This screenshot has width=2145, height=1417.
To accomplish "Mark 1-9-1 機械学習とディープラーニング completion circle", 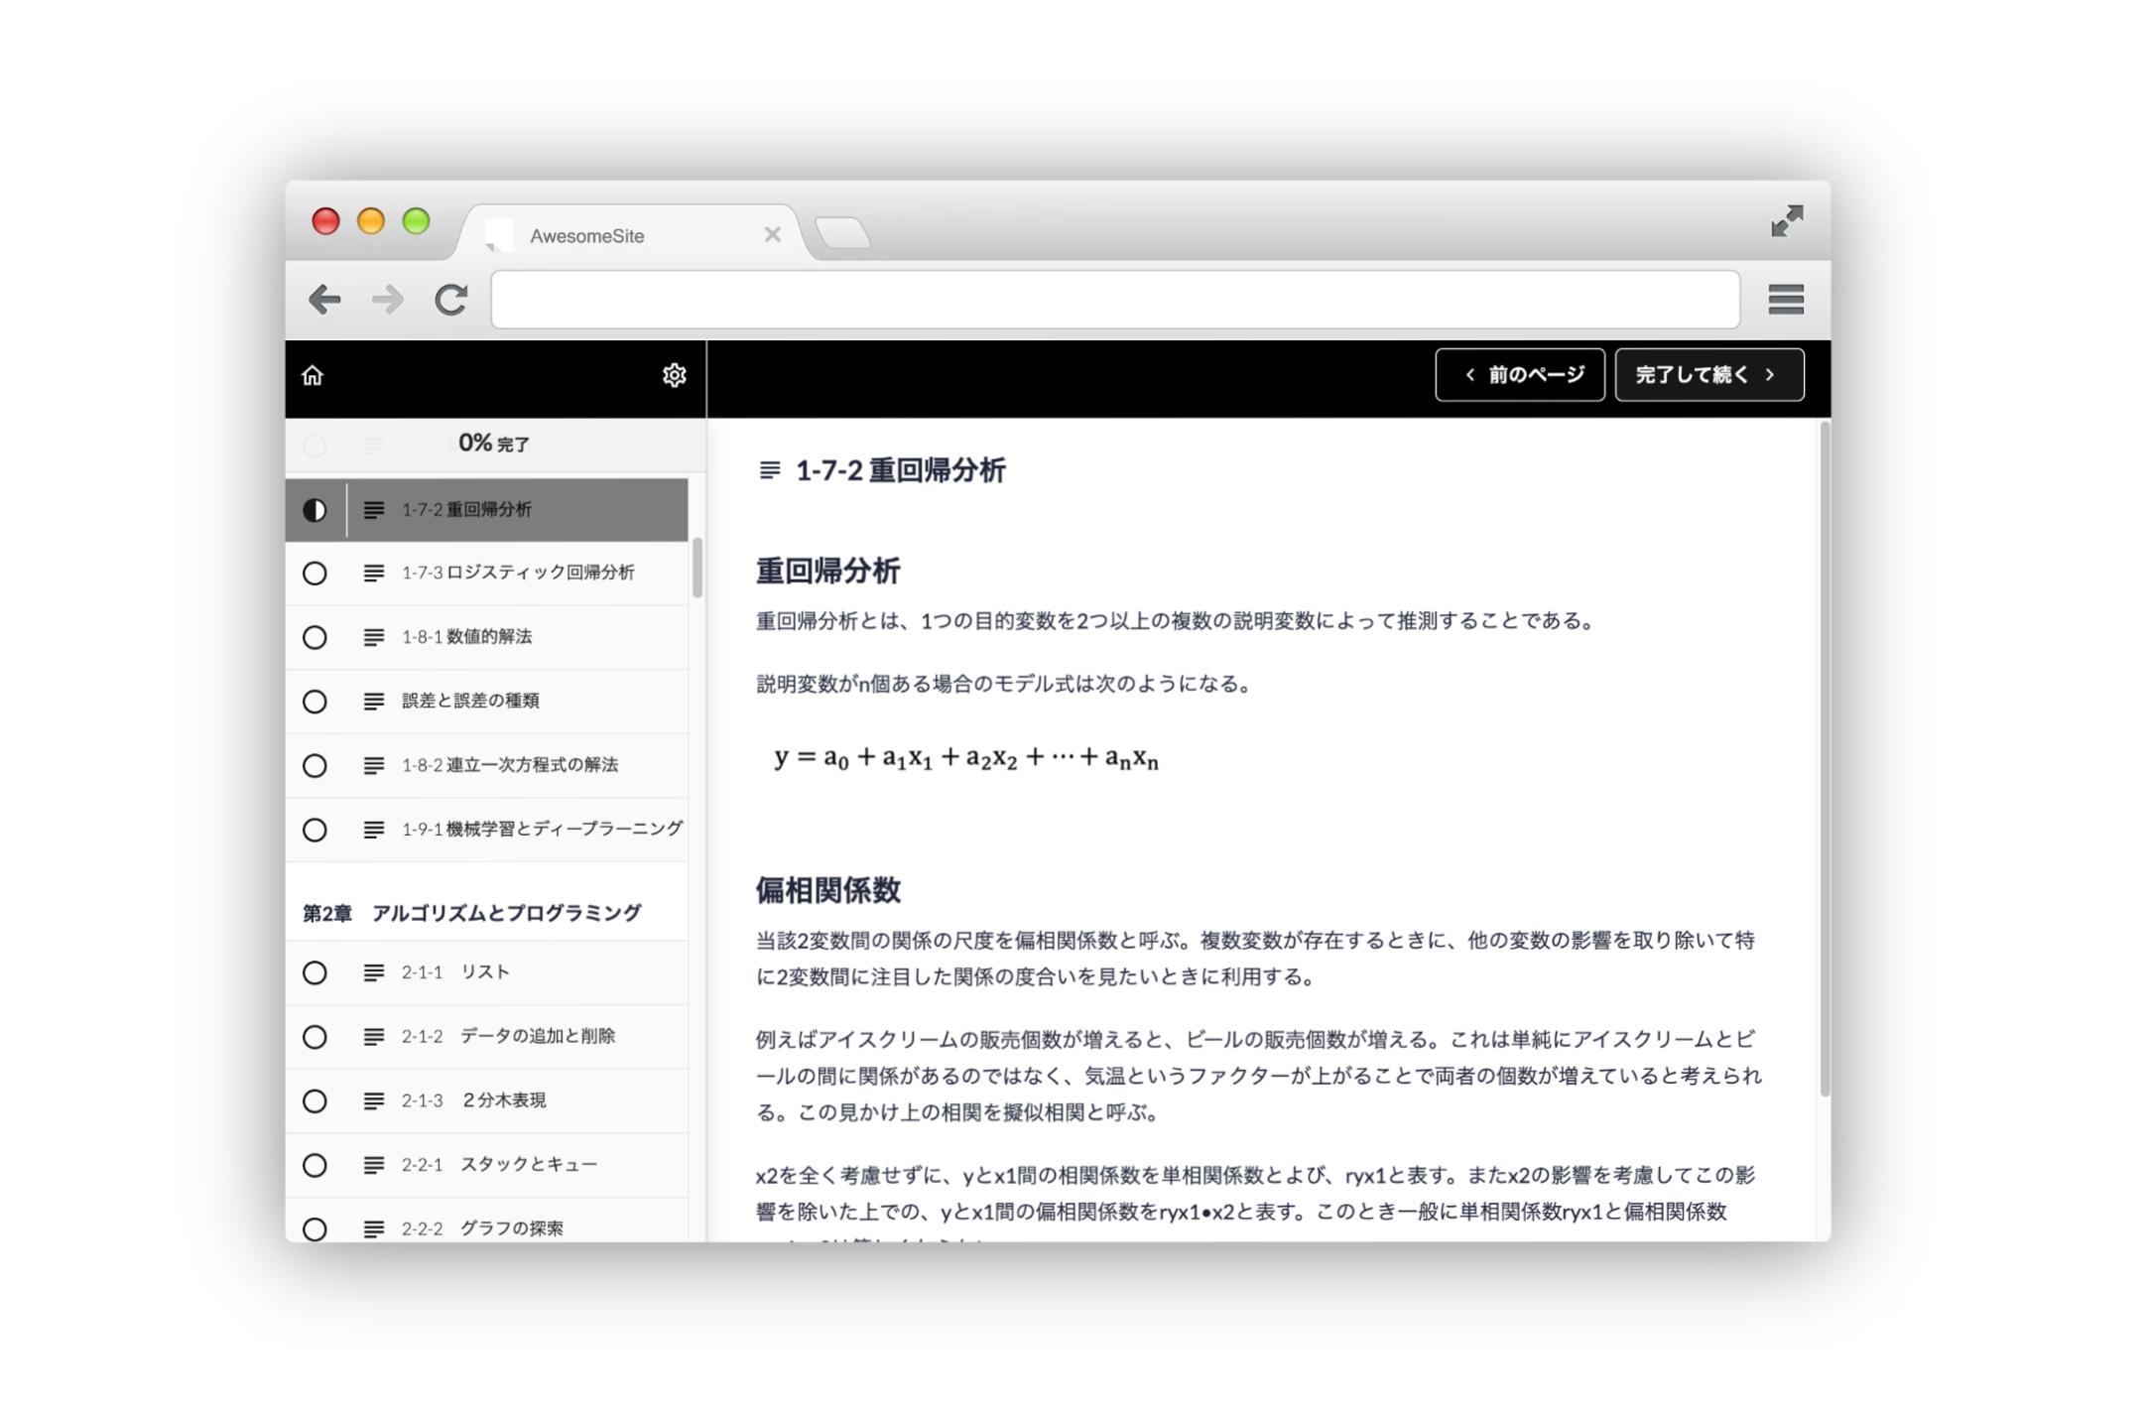I will click(315, 830).
